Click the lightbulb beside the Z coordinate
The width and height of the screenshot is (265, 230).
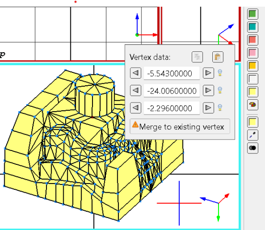219,108
